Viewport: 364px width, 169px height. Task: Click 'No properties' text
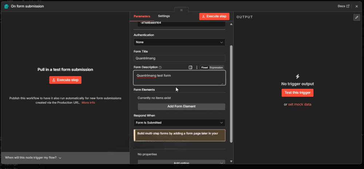point(147,154)
